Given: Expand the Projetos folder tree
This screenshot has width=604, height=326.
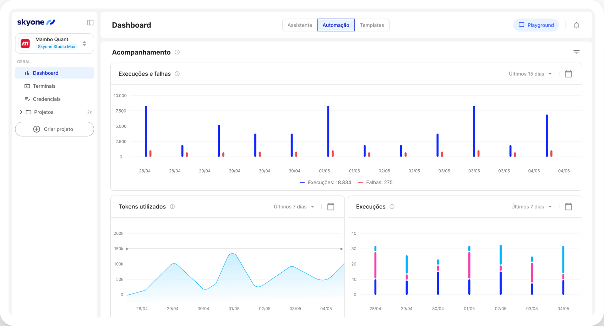Looking at the screenshot, I should 21,112.
